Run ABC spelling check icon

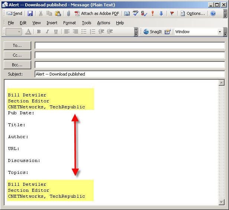(135, 13)
